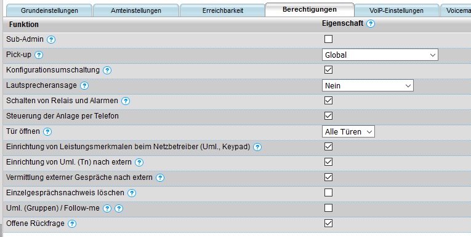Expand Lautsprecheransage dropdown showing Nein

coord(368,86)
